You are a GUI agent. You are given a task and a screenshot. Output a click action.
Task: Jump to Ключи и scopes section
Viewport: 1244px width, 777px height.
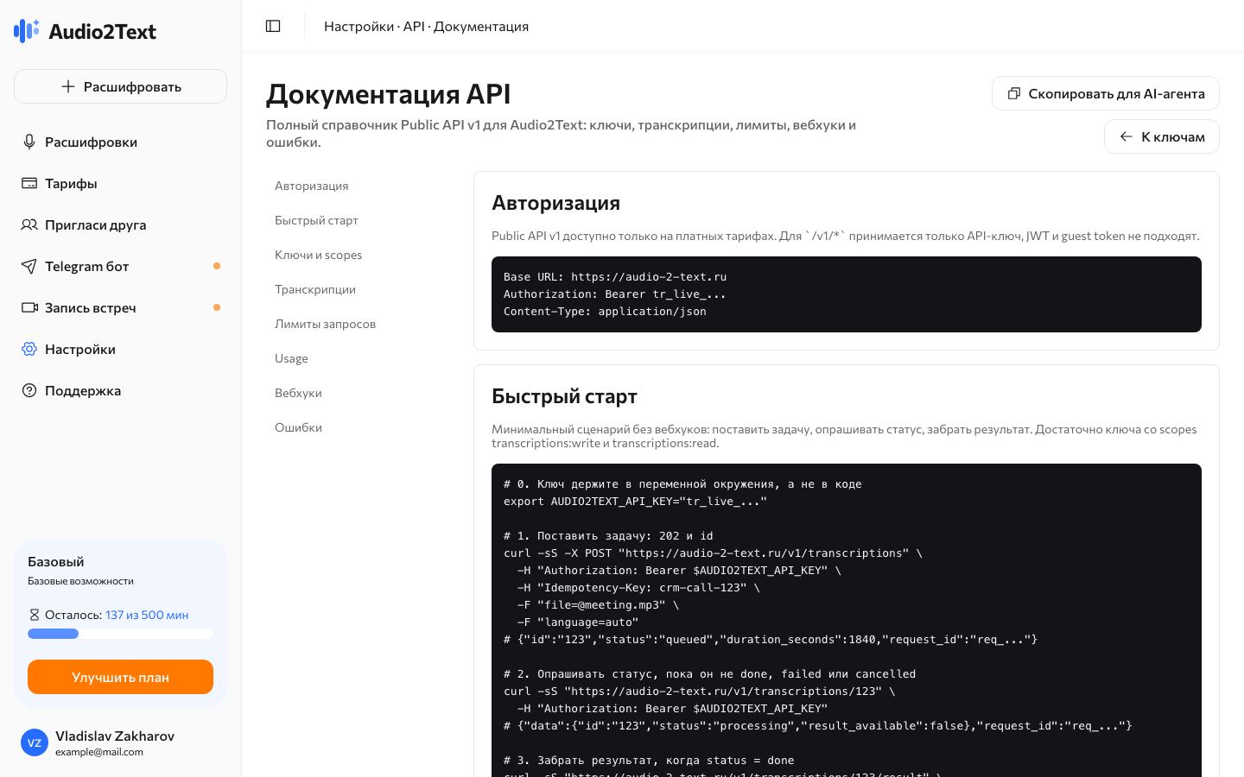[x=318, y=255]
